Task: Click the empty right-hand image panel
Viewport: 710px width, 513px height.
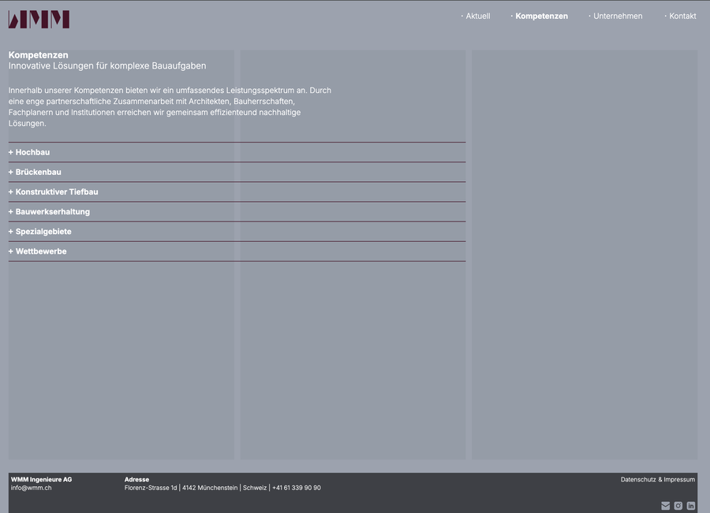Action: [584, 255]
